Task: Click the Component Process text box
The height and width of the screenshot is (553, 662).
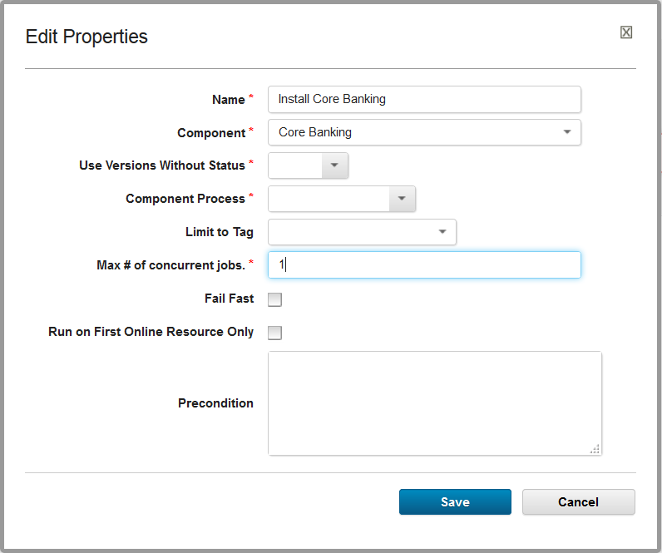Action: tap(329, 199)
